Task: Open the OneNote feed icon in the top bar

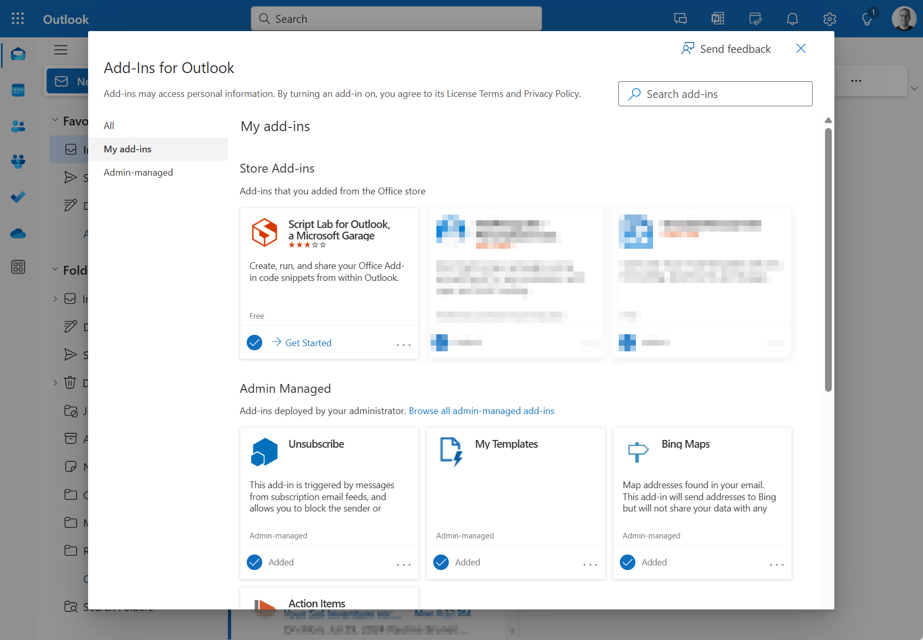Action: [x=717, y=18]
